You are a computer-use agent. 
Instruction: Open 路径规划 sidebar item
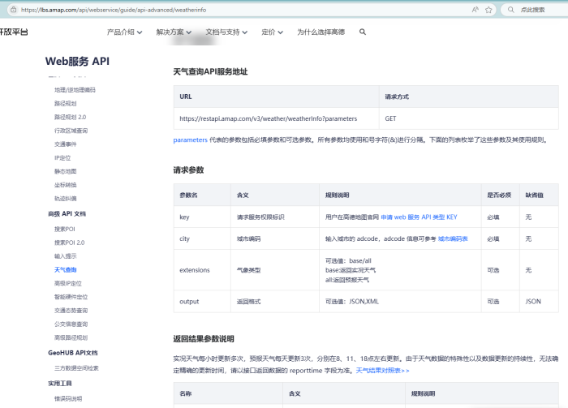coord(66,104)
